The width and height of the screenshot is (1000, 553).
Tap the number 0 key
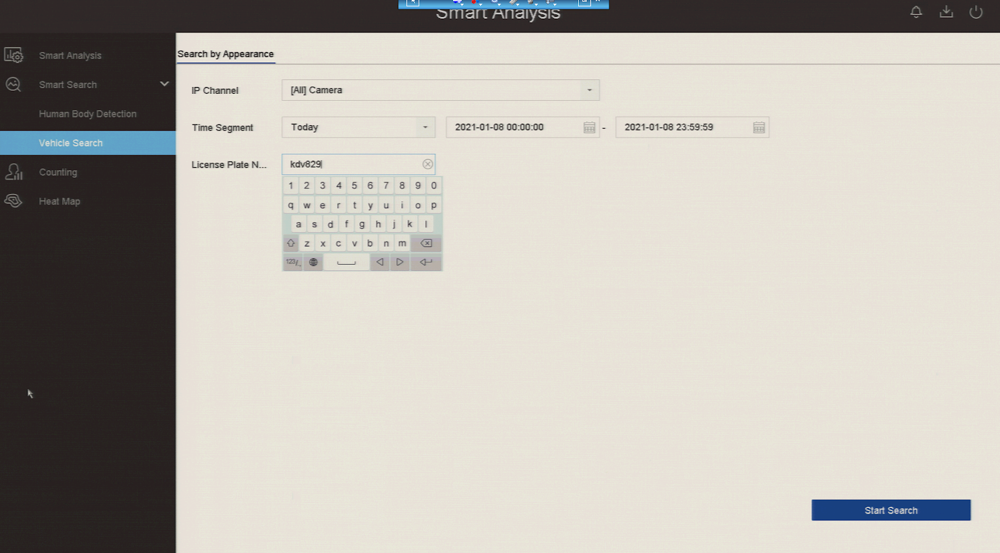(x=434, y=186)
